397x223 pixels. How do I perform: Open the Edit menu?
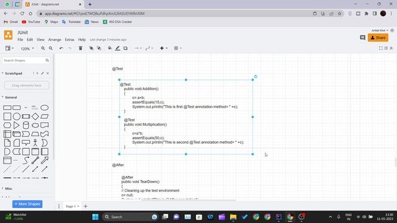pos(30,40)
